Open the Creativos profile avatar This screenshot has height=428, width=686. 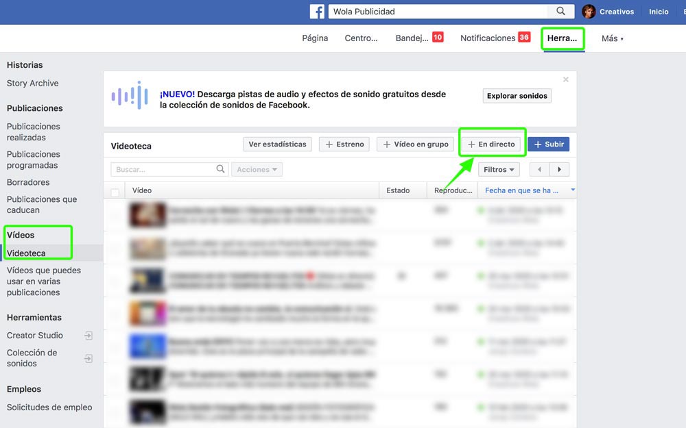[x=589, y=12]
